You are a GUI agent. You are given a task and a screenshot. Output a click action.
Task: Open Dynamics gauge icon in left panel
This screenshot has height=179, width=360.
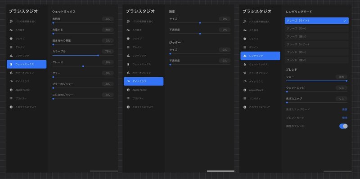pos(11,81)
